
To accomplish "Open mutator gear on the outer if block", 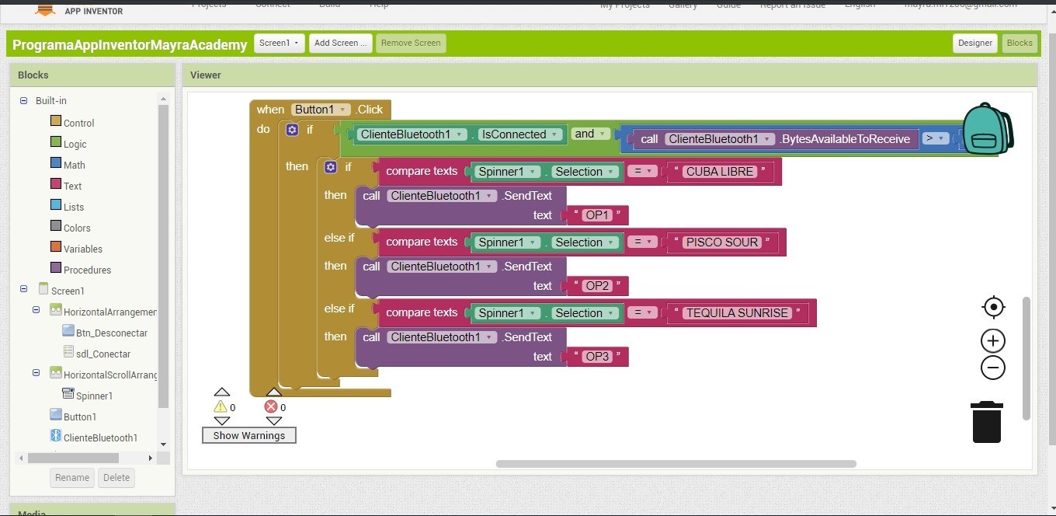I will 292,130.
